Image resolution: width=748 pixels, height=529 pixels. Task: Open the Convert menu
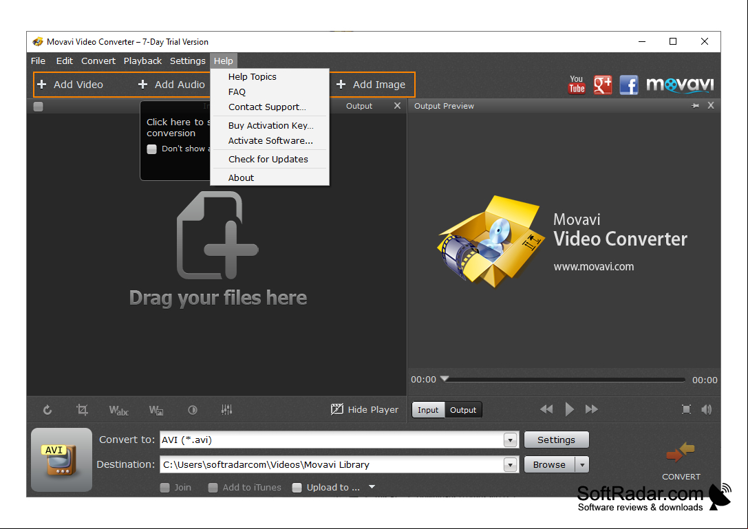(98, 61)
